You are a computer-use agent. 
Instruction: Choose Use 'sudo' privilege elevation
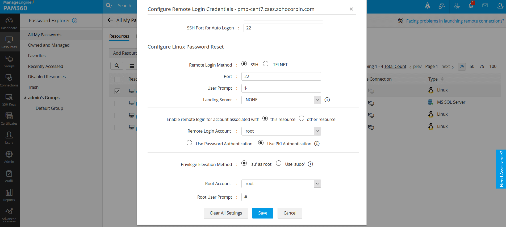[279, 163]
